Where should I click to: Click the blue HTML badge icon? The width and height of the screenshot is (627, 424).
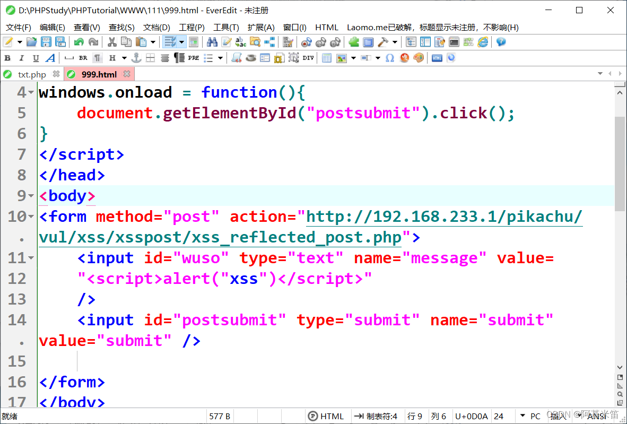[x=437, y=58]
